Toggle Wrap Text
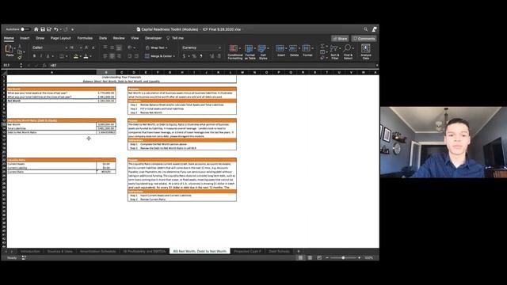 (157, 47)
